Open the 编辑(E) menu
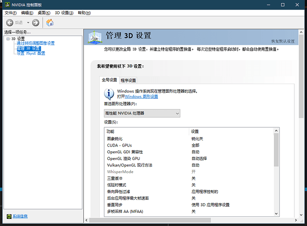Viewport: 307px width, 226px height. click(x=27, y=13)
